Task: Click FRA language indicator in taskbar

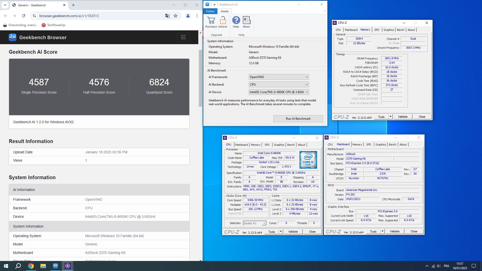Action: click(446, 266)
